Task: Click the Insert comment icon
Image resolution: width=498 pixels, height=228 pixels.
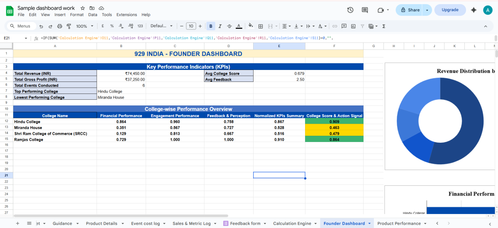Action: point(344,26)
